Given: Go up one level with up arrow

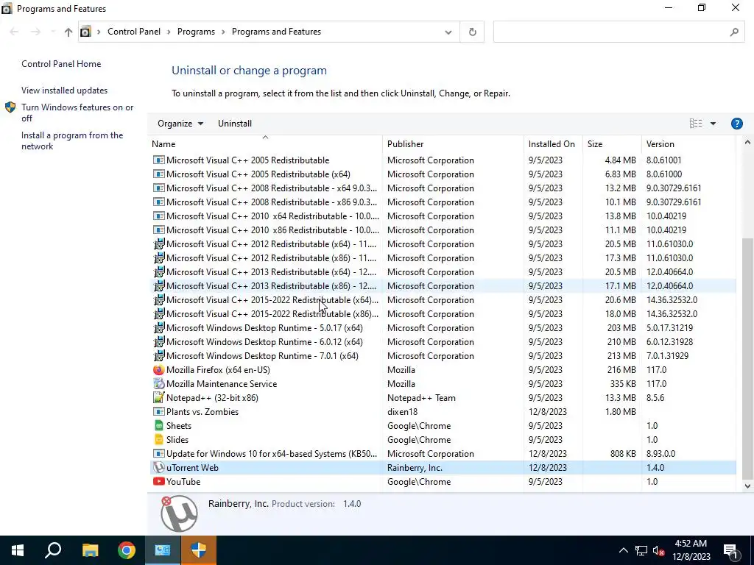Looking at the screenshot, I should point(68,32).
